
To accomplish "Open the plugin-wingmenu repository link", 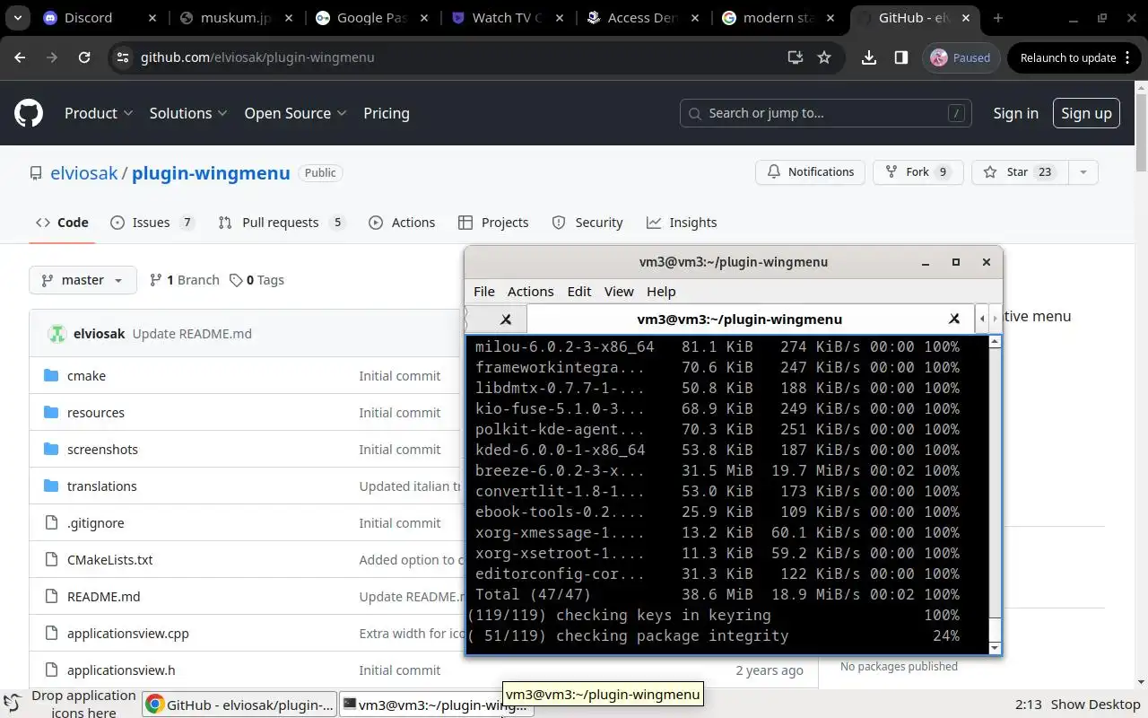I will 211,173.
